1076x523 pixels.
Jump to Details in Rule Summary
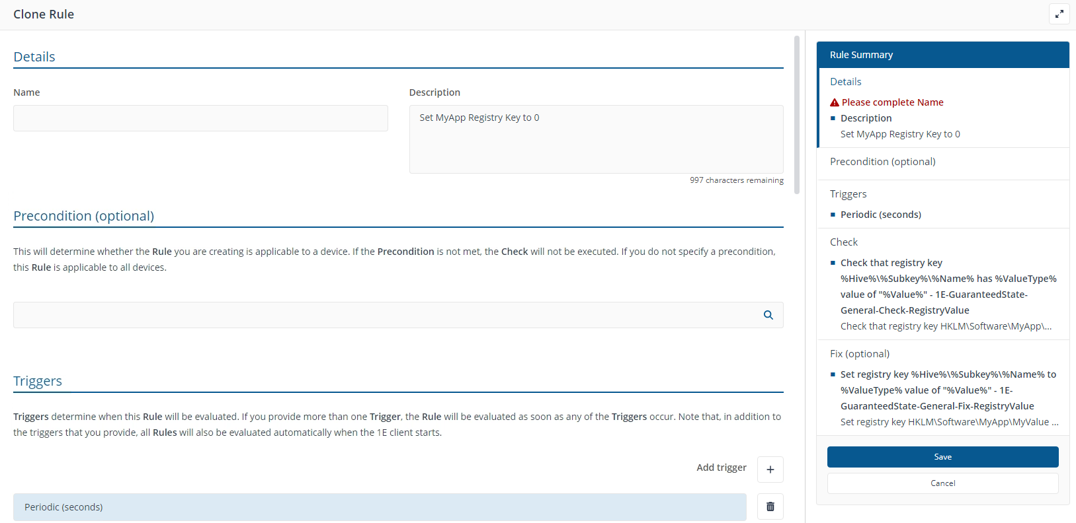(x=845, y=82)
